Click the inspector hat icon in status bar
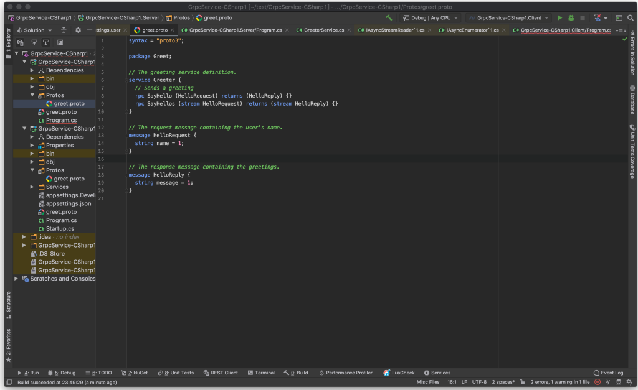The height and width of the screenshot is (390, 638). click(619, 382)
